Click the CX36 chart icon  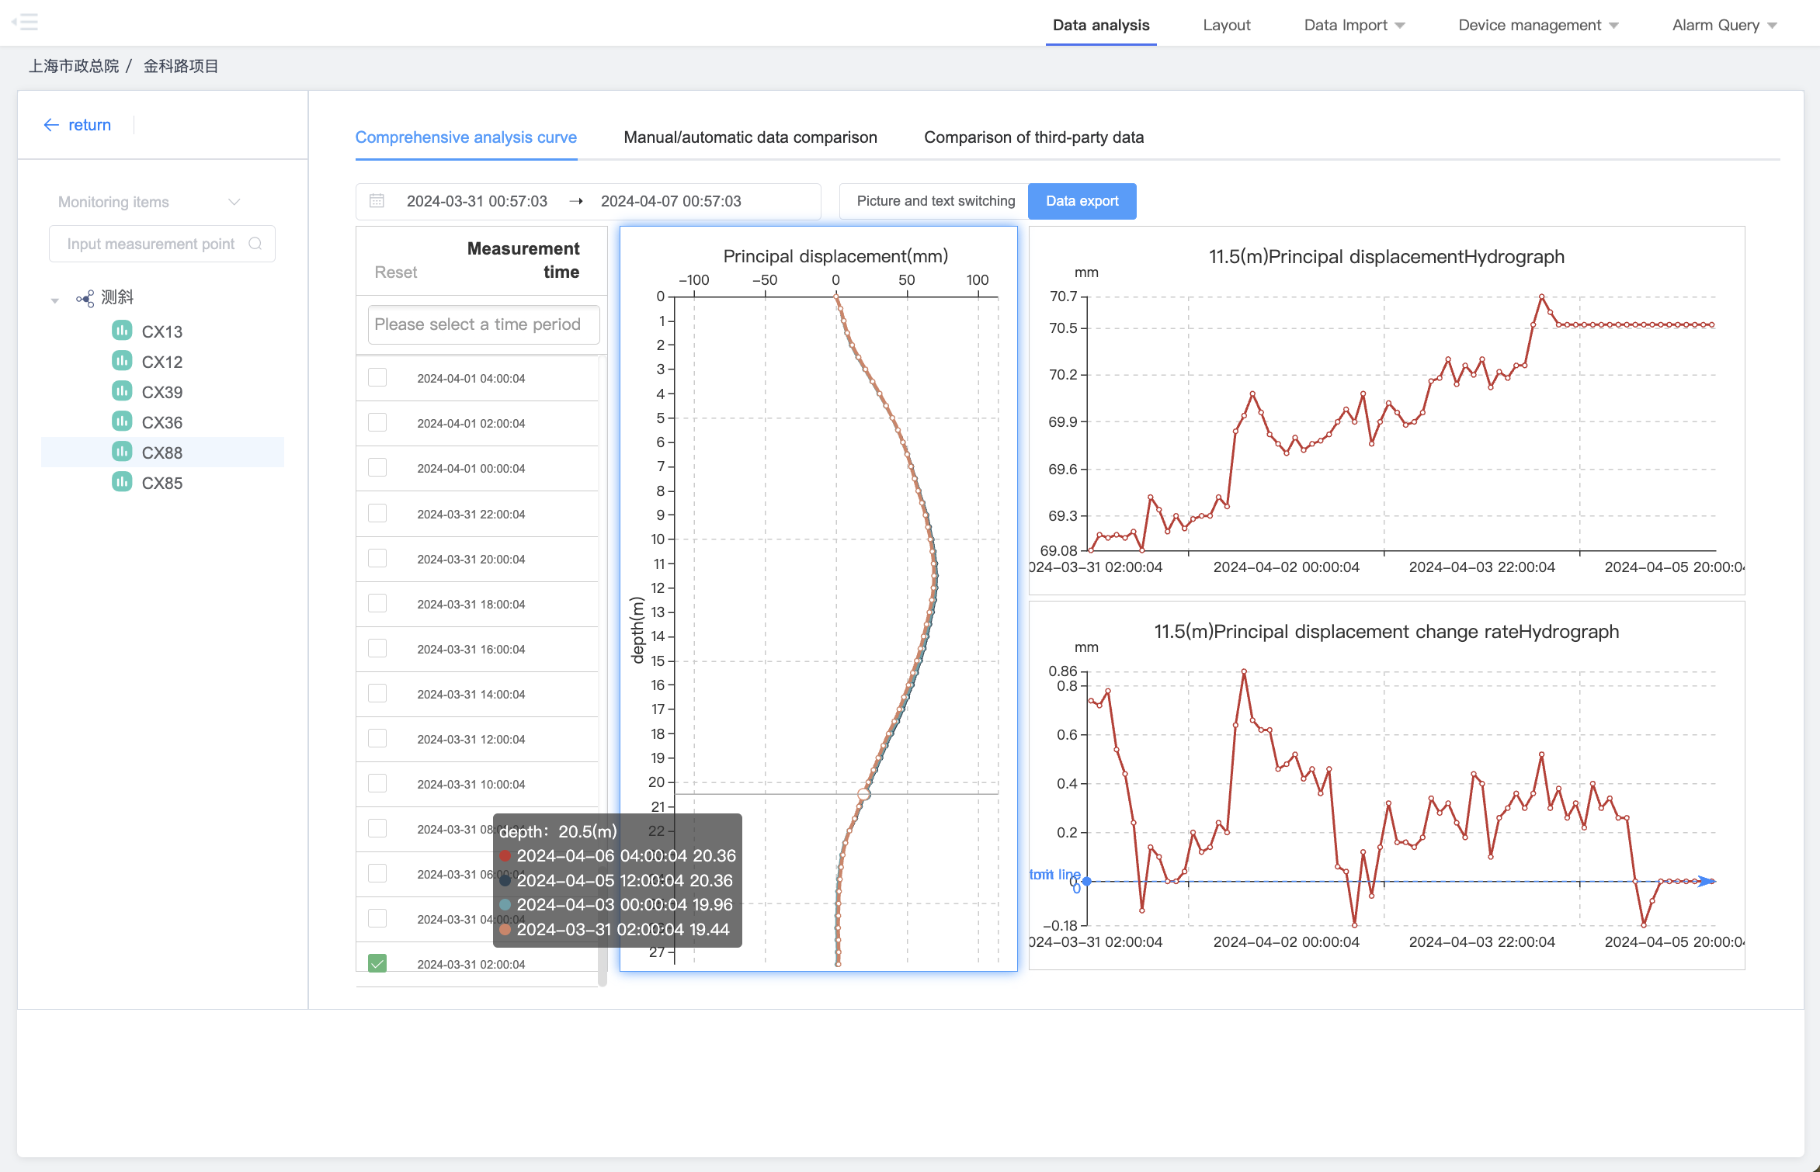click(122, 421)
